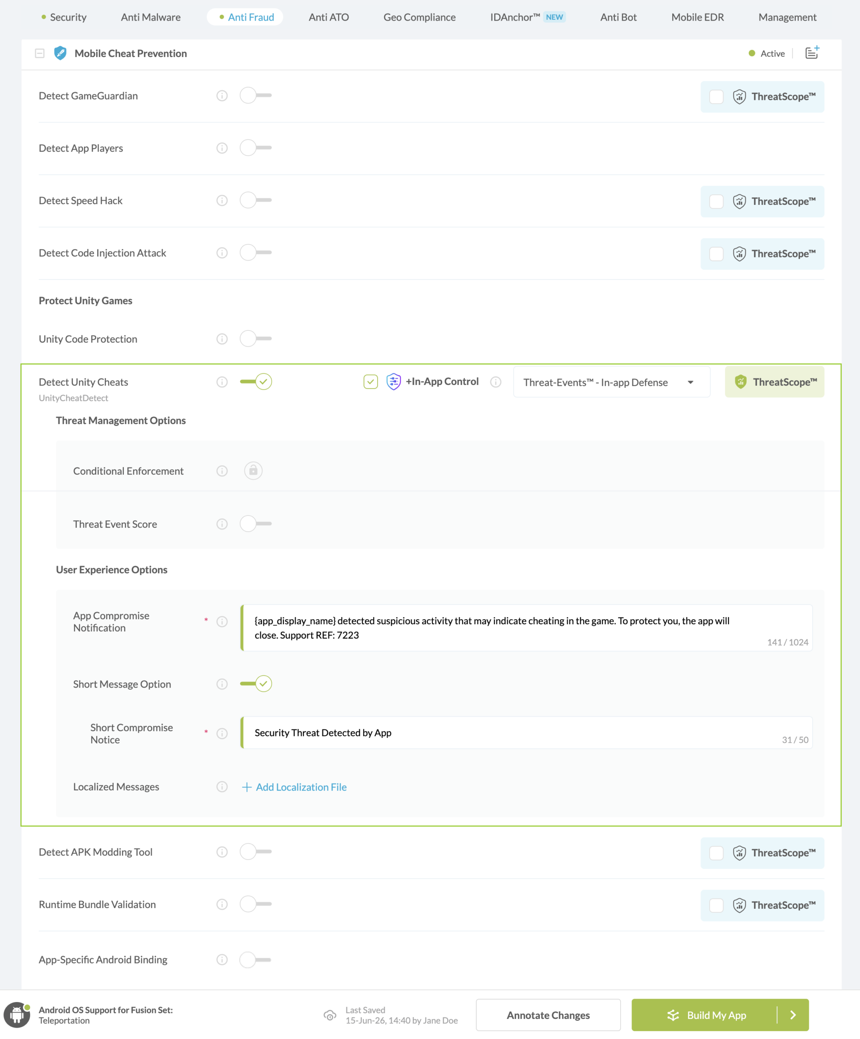Edit the App Compromise Notification message field

coord(527,628)
